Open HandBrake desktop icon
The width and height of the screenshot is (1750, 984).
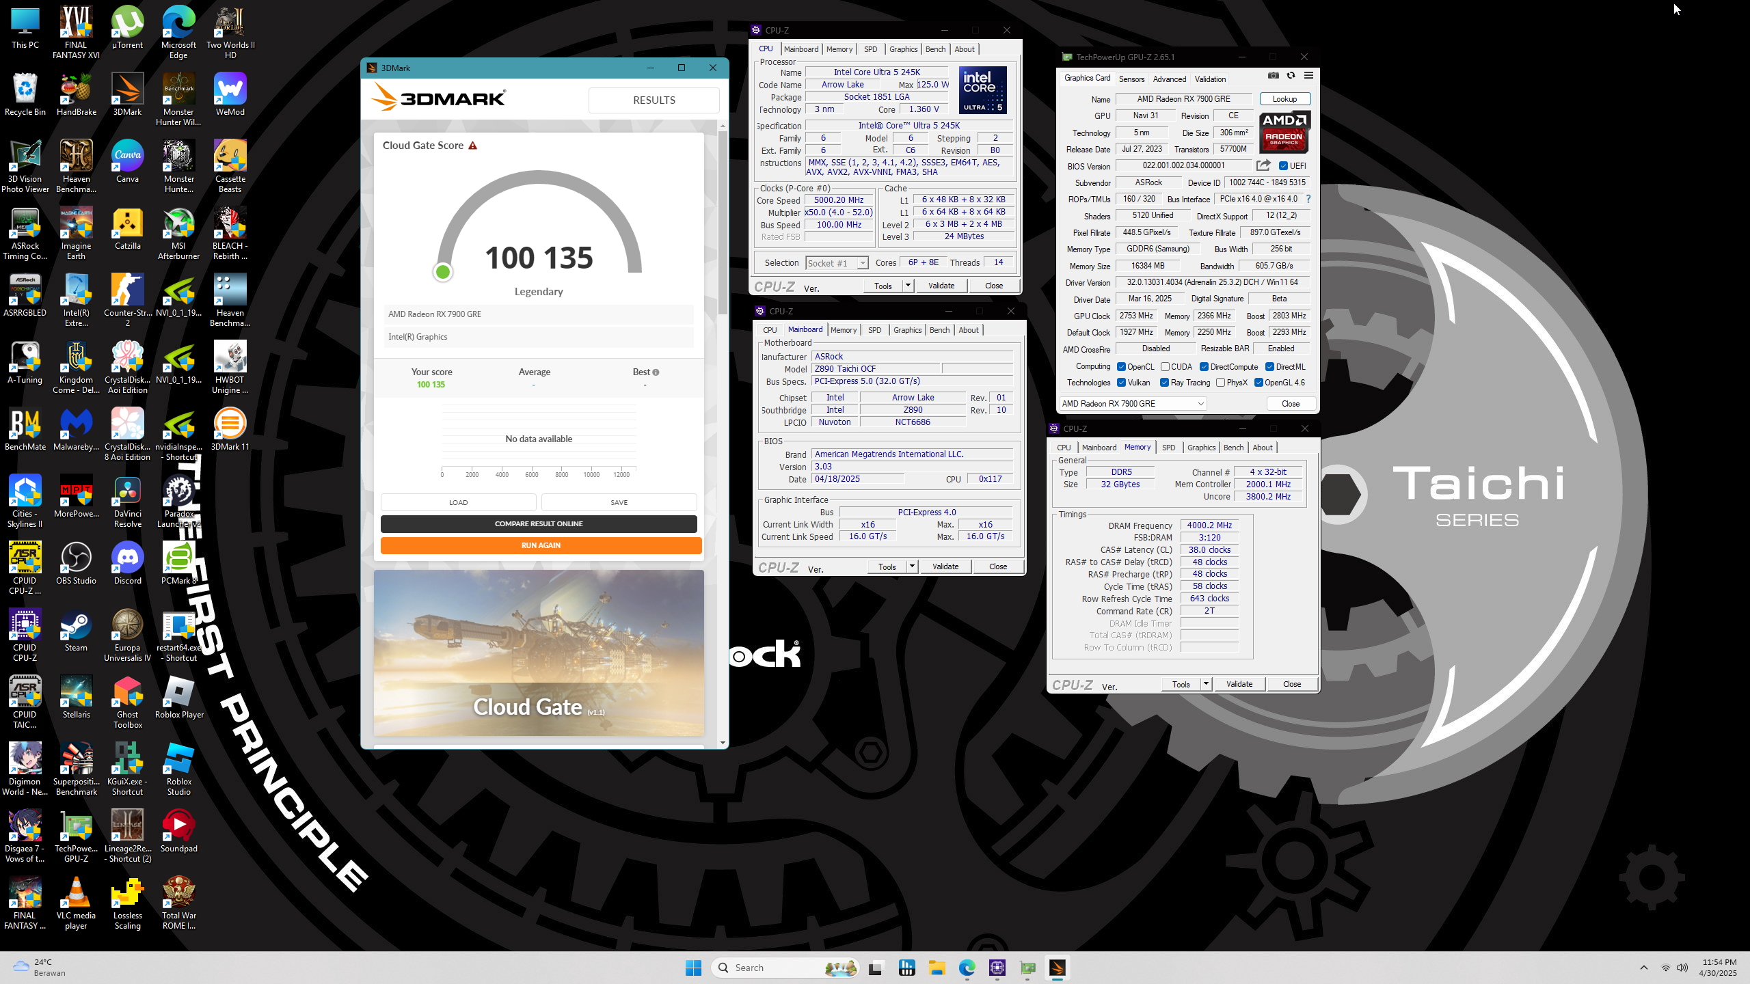76,96
